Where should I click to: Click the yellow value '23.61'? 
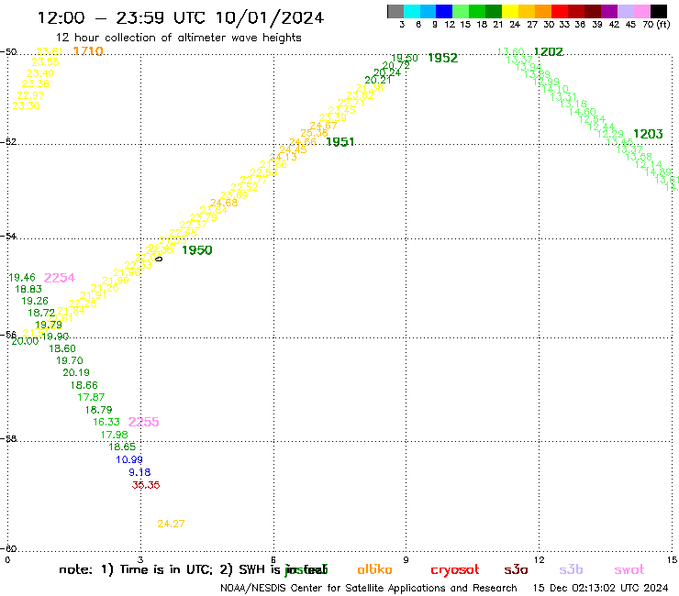[50, 51]
